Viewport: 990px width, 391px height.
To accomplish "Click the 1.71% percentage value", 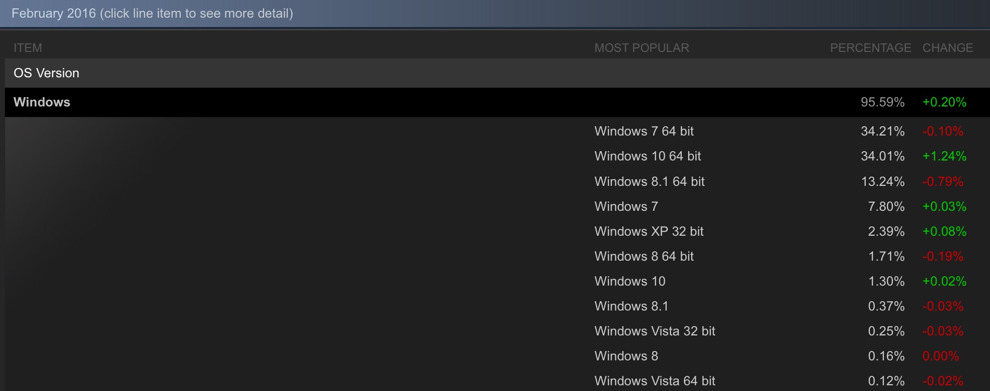I will point(886,257).
